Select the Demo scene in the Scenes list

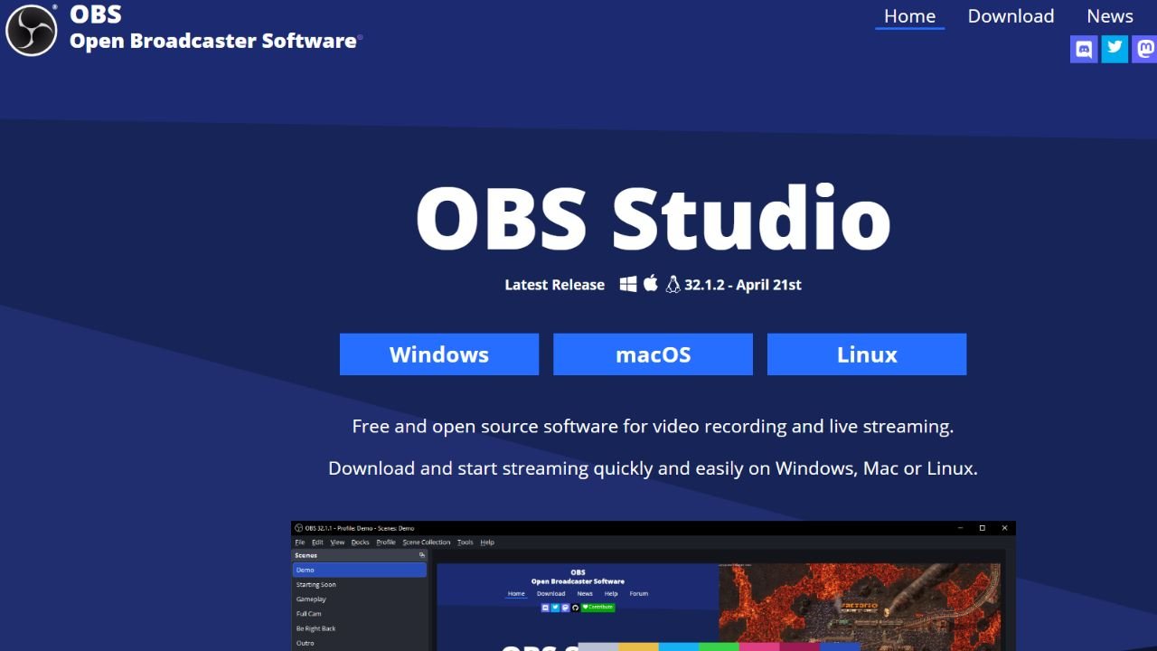360,571
